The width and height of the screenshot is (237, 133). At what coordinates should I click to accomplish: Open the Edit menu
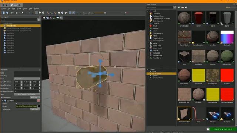pyautogui.click(x=14, y=8)
